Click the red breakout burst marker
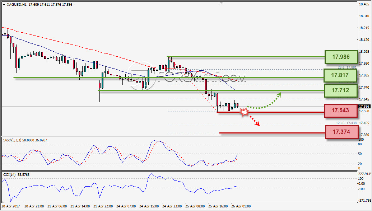Screen dimensions: 372x211 pos(244,112)
